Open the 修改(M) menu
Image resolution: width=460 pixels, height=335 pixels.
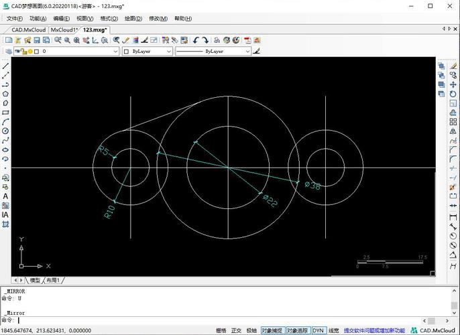(158, 19)
